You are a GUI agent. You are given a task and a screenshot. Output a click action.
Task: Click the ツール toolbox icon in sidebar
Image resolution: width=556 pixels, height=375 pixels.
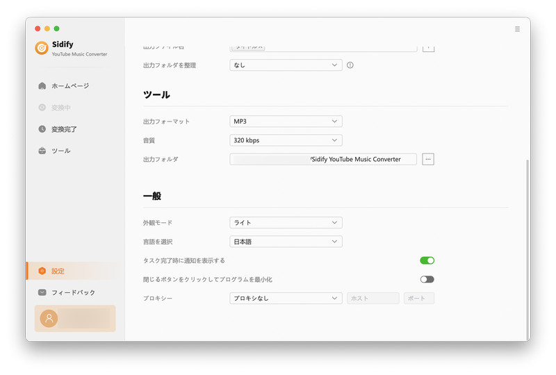tap(42, 151)
